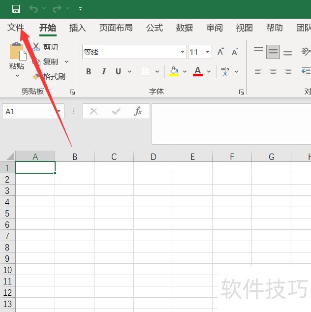Increase font size with the larger A icon
Viewport: 311px width, 312px height.
(220, 52)
